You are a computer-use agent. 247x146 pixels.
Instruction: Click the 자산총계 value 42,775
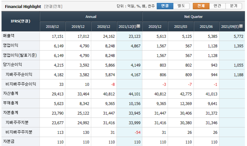click(186, 94)
